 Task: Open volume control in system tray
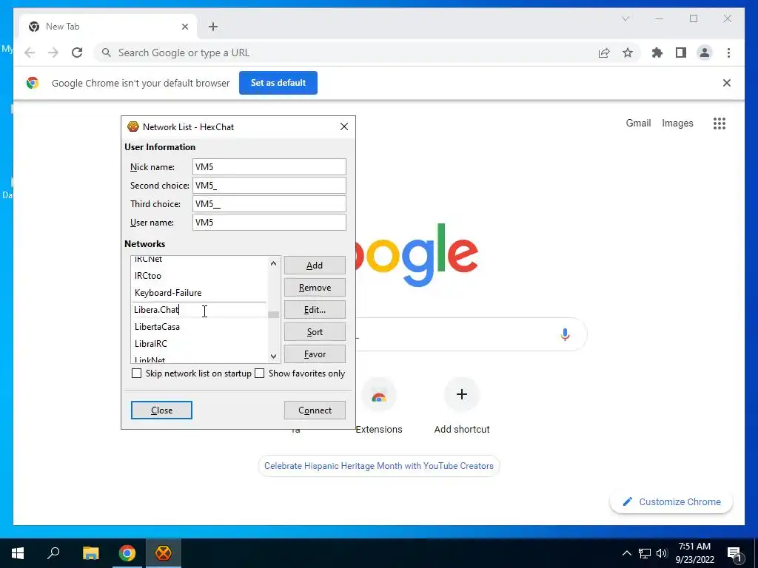[662, 553]
